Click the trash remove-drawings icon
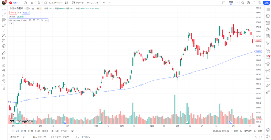Viewport: 271px width, 140px height. click(4, 88)
